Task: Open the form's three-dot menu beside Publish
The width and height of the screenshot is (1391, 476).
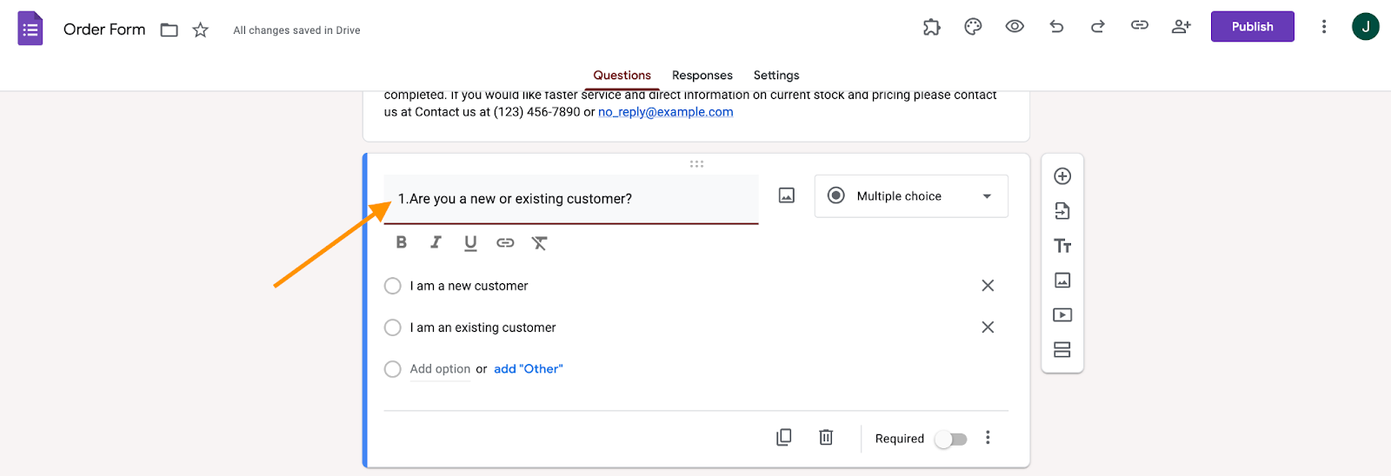Action: click(x=1324, y=27)
